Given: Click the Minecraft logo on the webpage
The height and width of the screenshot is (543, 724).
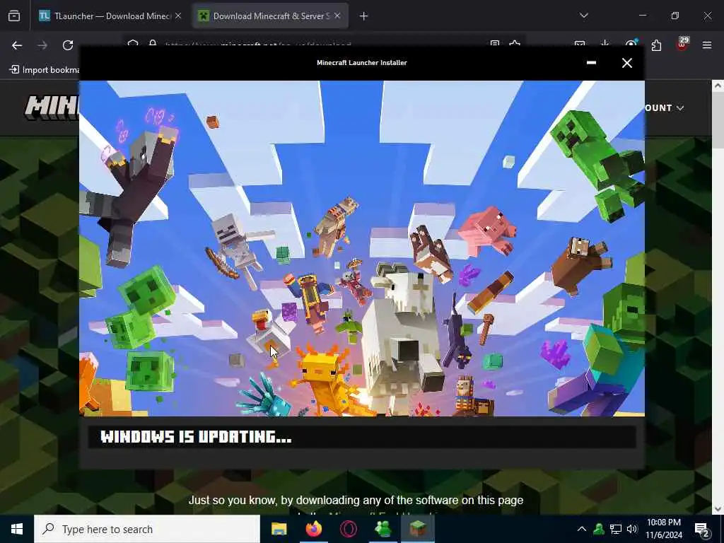Looking at the screenshot, I should click(x=52, y=108).
